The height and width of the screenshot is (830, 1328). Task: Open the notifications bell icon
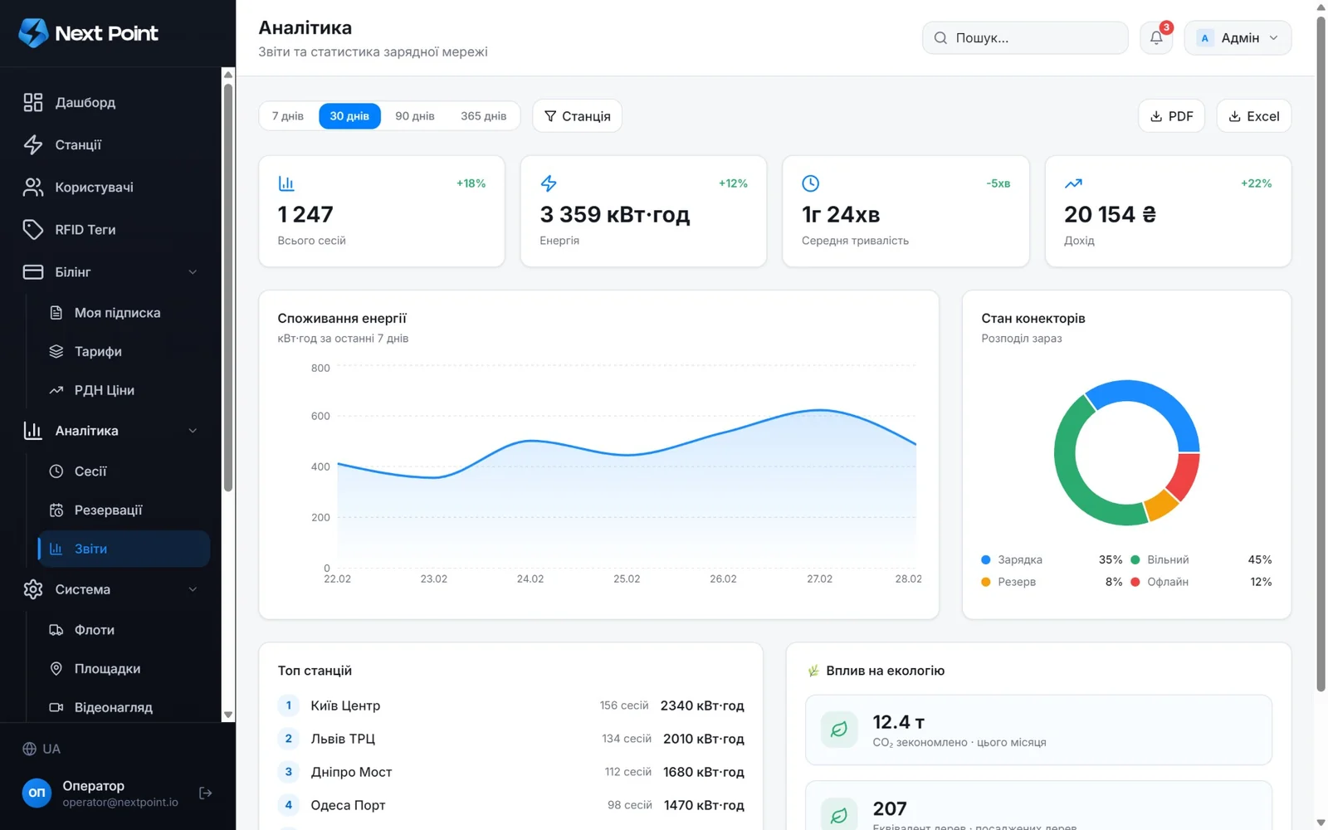(x=1156, y=37)
